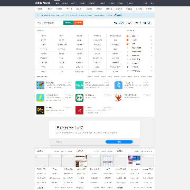Open the teal green app icon listing
190x190 pixels.
[79, 85]
